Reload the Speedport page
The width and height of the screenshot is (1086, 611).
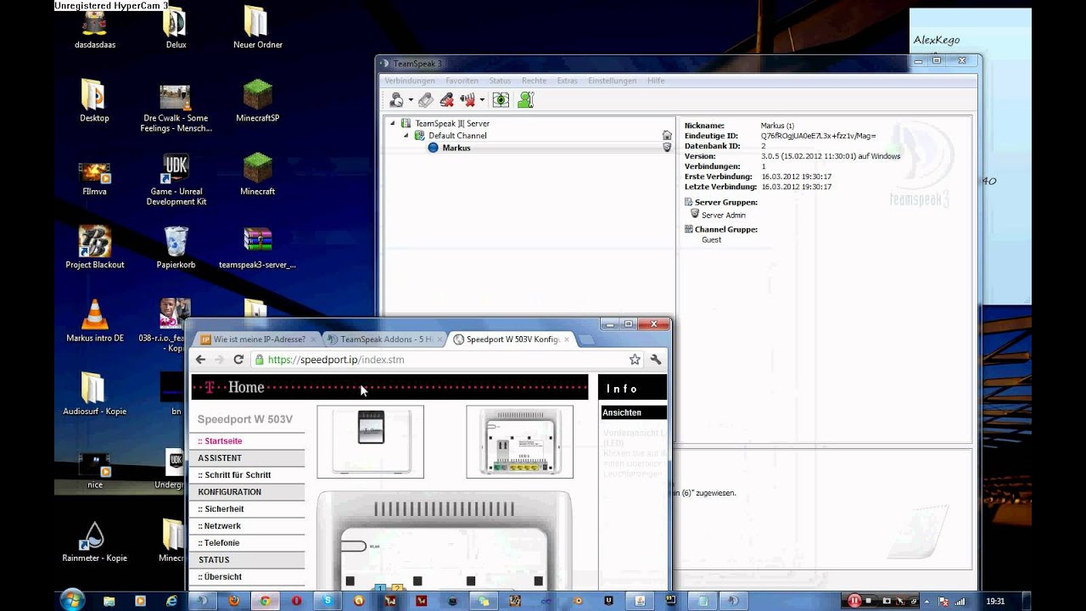click(238, 360)
